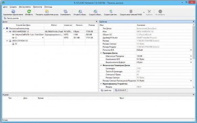Click the Метка column header

pyautogui.click(x=54, y=25)
